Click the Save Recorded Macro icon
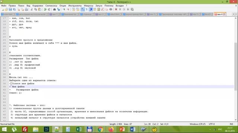 pyautogui.click(x=132, y=10)
